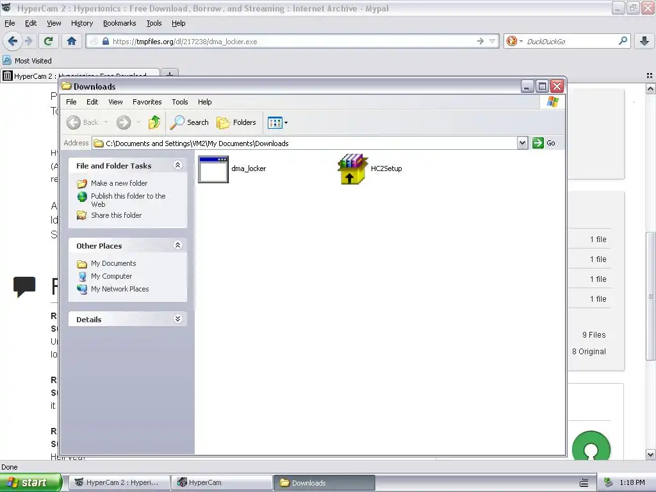Click the list all tabs icon
656x492 pixels.
coord(650,76)
